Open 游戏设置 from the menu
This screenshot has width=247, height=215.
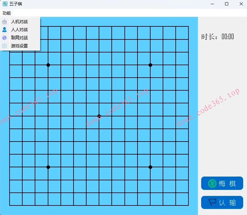point(20,46)
